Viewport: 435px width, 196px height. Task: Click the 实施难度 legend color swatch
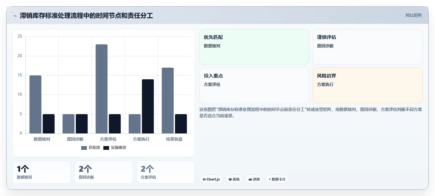point(106,148)
